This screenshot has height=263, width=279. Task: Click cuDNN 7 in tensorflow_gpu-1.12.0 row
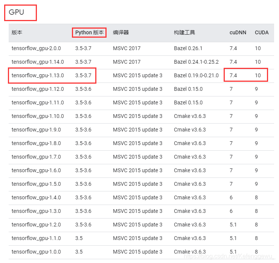(x=231, y=89)
